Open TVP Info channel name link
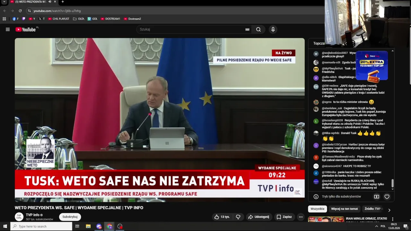This screenshot has height=231, width=411. coord(33,215)
